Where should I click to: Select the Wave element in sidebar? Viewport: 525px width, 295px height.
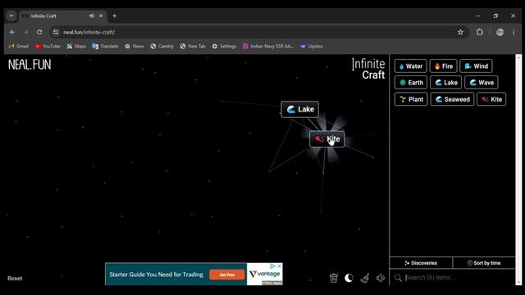click(x=482, y=83)
